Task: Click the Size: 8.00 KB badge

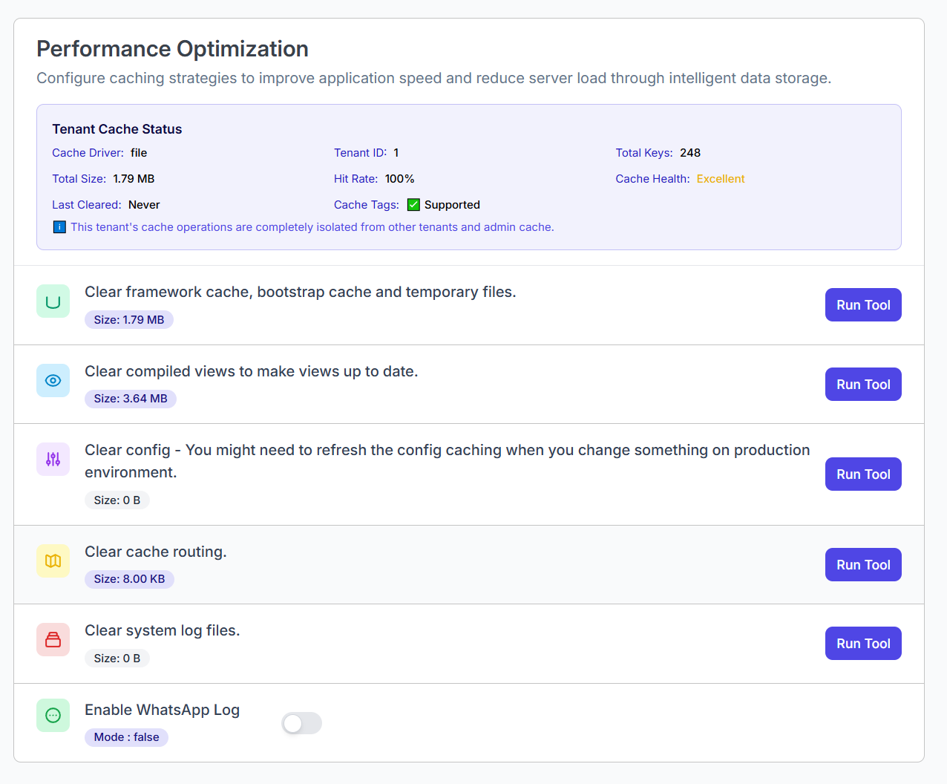Action: click(129, 579)
